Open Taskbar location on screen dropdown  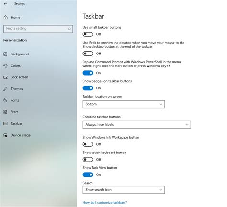tap(124, 104)
